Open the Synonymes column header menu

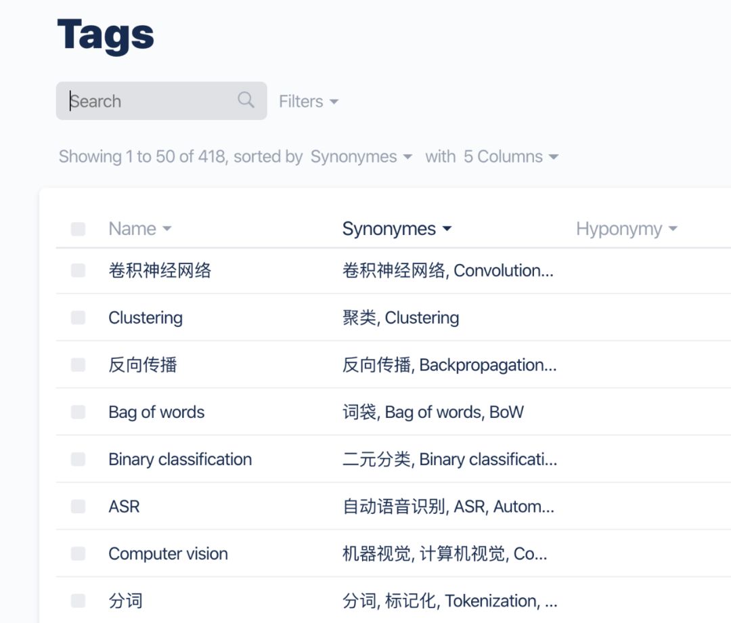(397, 228)
